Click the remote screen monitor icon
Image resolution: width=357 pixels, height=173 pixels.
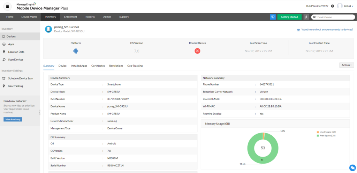click(x=273, y=17)
